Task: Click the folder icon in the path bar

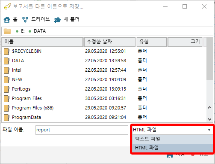Action: click(x=7, y=31)
